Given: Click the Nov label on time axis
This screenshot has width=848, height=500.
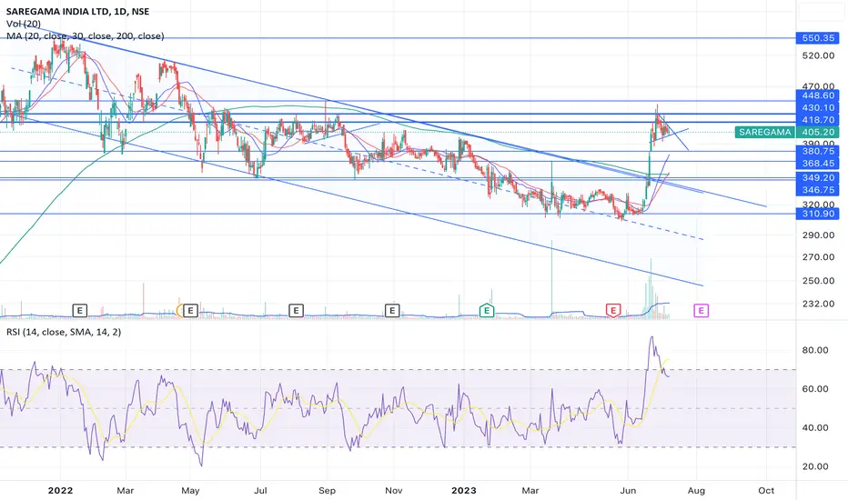Looking at the screenshot, I should click(394, 491).
